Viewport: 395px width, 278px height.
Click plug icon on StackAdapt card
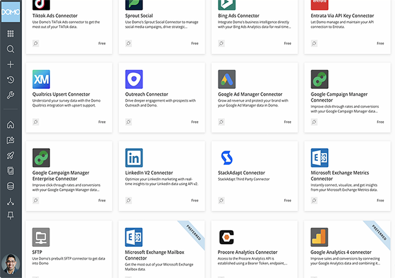click(x=221, y=200)
